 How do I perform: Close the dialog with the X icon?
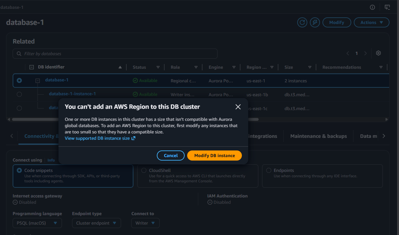pyautogui.click(x=238, y=107)
